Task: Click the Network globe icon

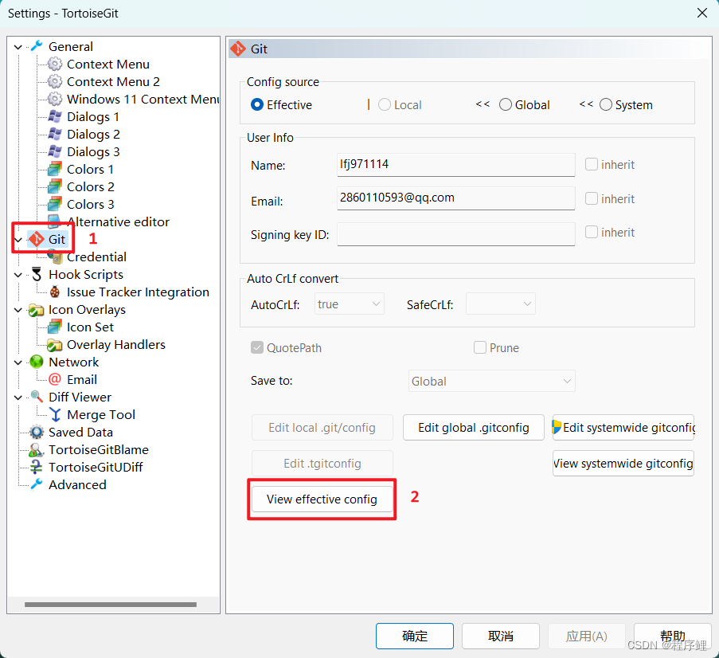Action: 36,362
